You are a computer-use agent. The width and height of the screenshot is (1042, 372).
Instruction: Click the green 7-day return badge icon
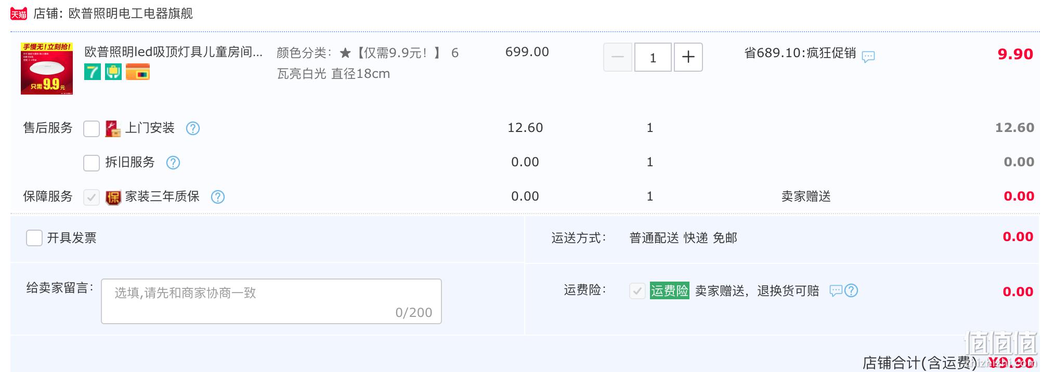coord(93,72)
